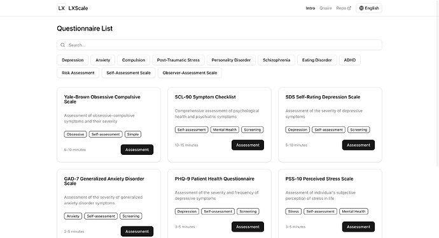Screen dimensions: 439x238
Task: Start the SCL-90 Symptom Checklist assessment
Action: click(x=247, y=145)
